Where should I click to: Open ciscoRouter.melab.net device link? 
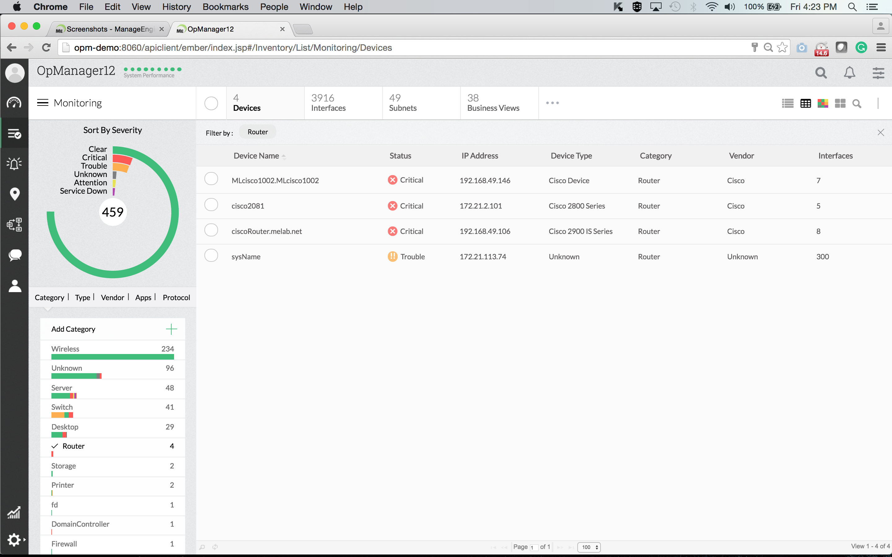[266, 231]
